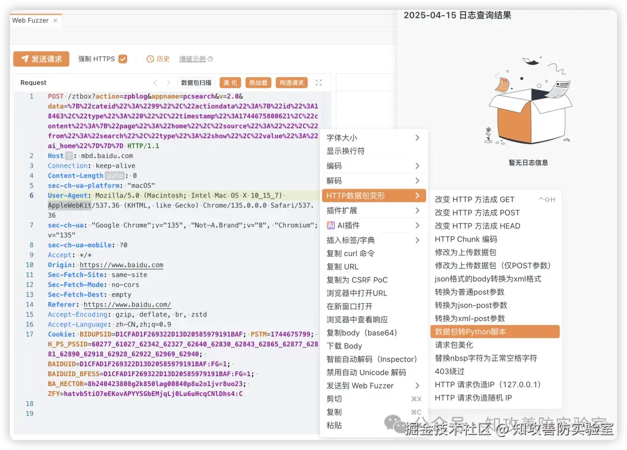This screenshot has width=627, height=450.
Task: Open the 爆破示例 example link
Action: [192, 59]
